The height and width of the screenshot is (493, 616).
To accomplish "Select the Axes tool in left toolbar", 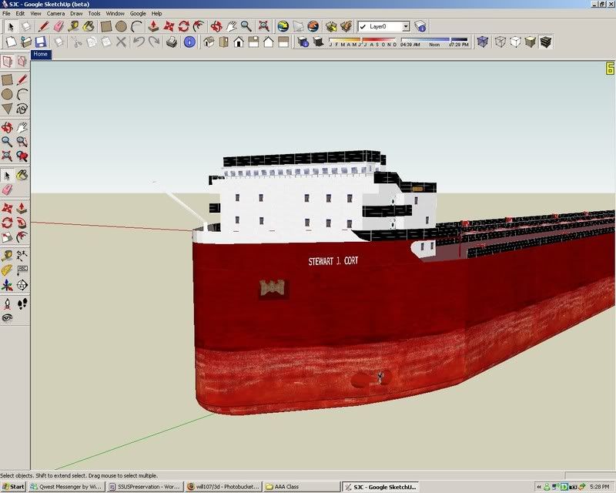I will (x=7, y=285).
